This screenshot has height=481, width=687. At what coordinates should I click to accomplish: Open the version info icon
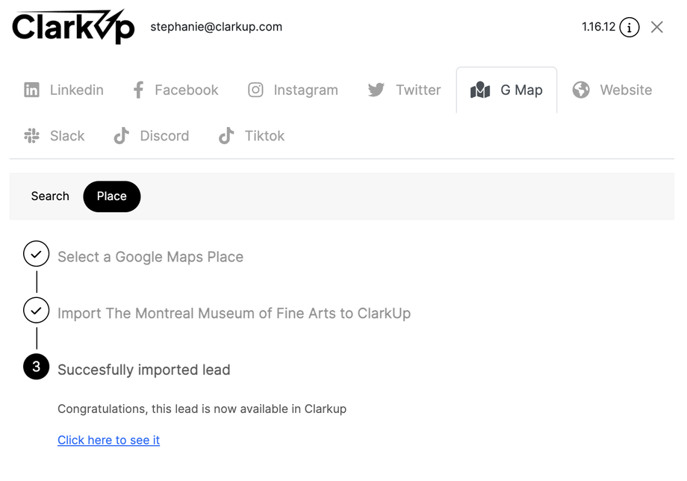pos(630,28)
